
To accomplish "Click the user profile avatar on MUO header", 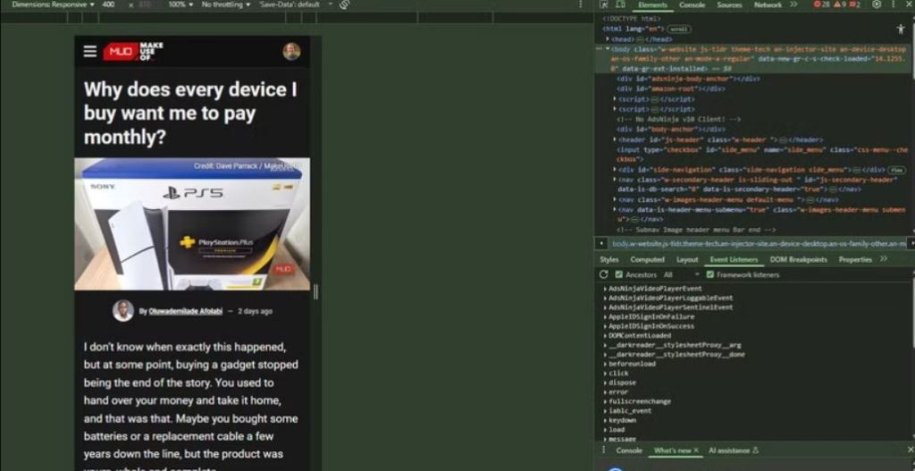I will click(291, 51).
